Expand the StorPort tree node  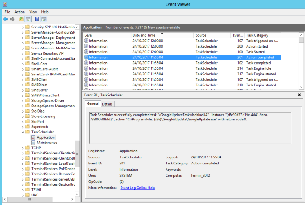[x=22, y=122]
